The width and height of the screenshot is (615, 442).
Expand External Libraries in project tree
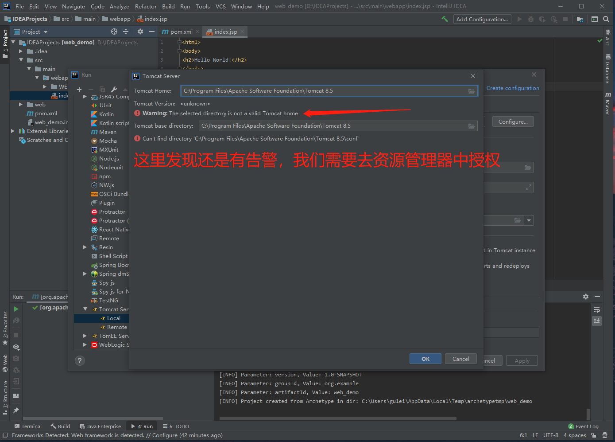[13, 131]
